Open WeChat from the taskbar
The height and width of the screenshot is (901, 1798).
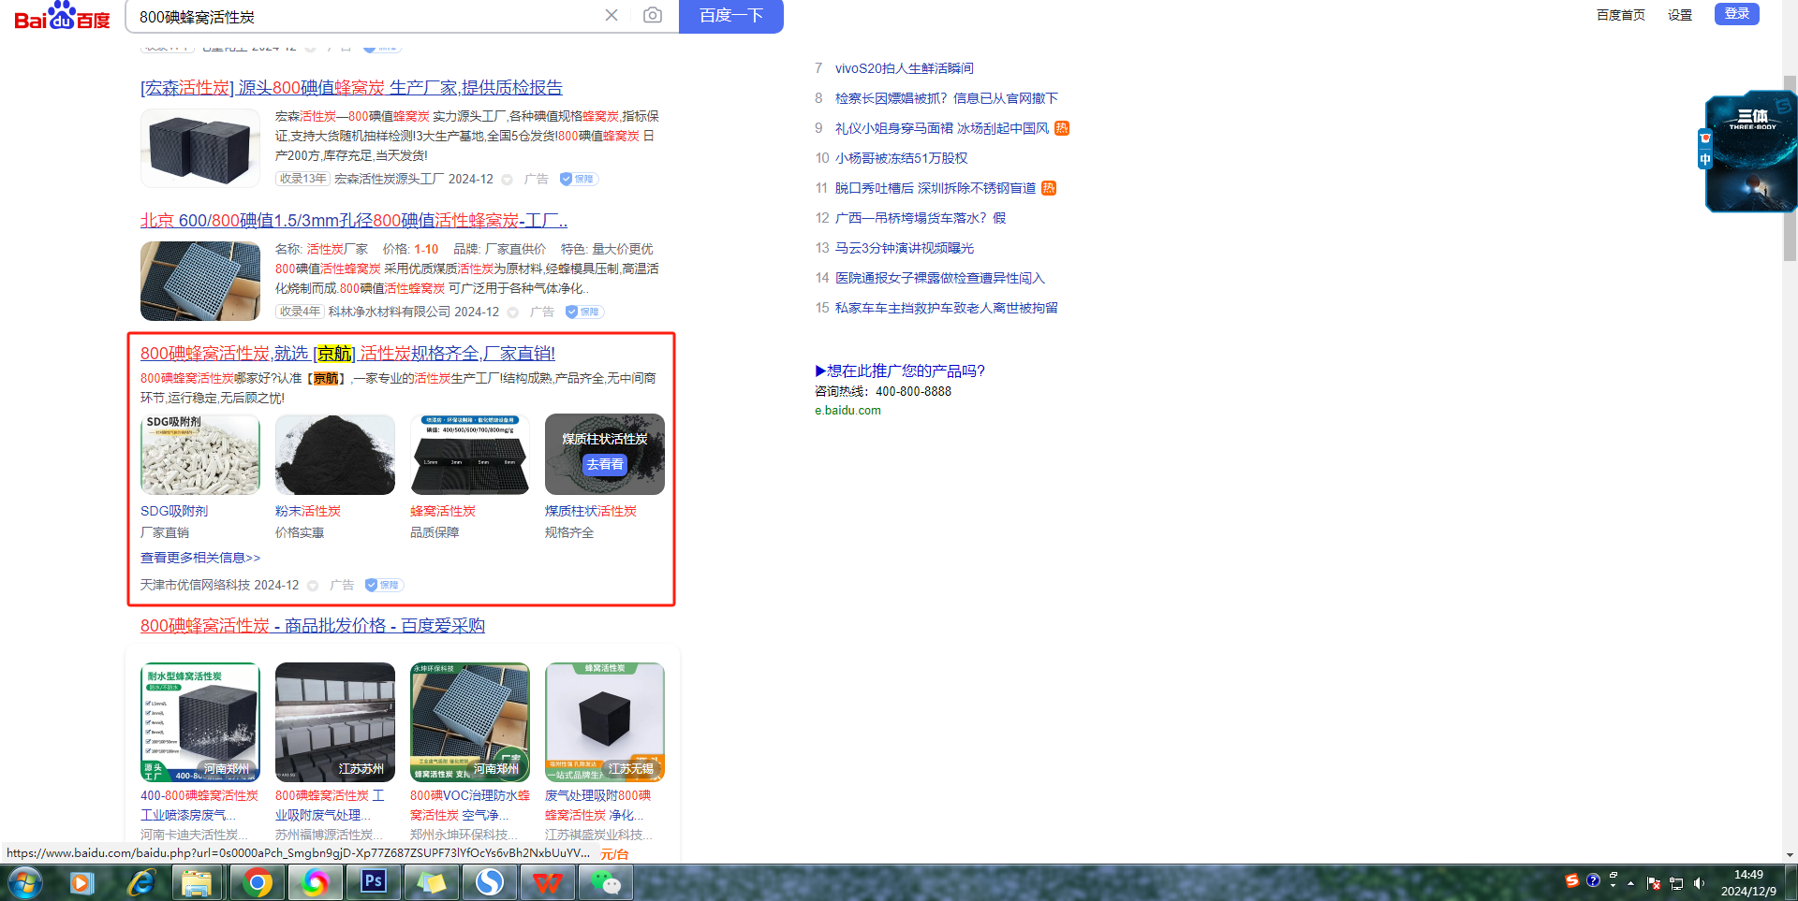(606, 881)
